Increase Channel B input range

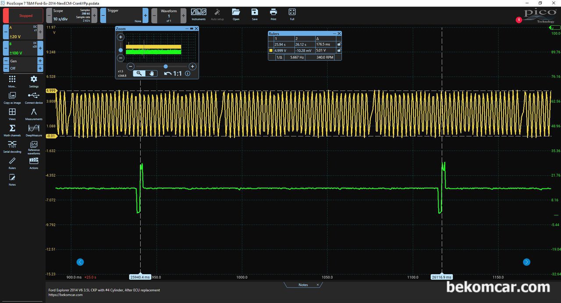(40, 48)
